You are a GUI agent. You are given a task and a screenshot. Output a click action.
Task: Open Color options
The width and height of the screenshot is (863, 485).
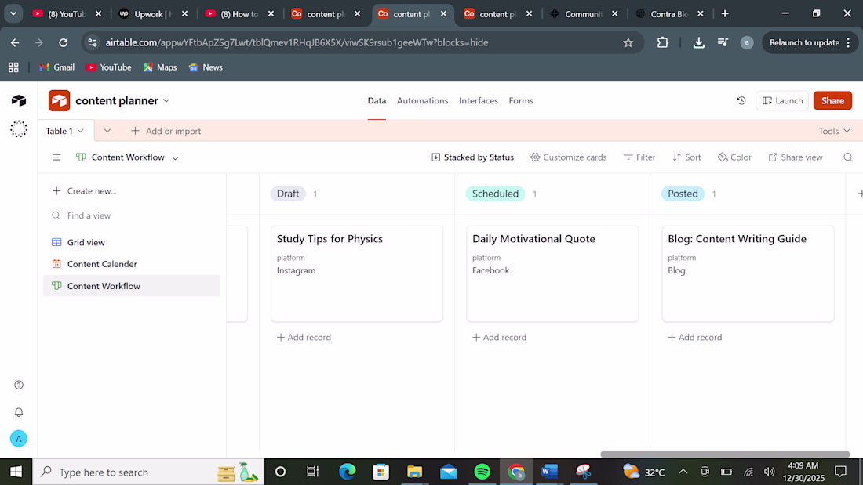[734, 157]
